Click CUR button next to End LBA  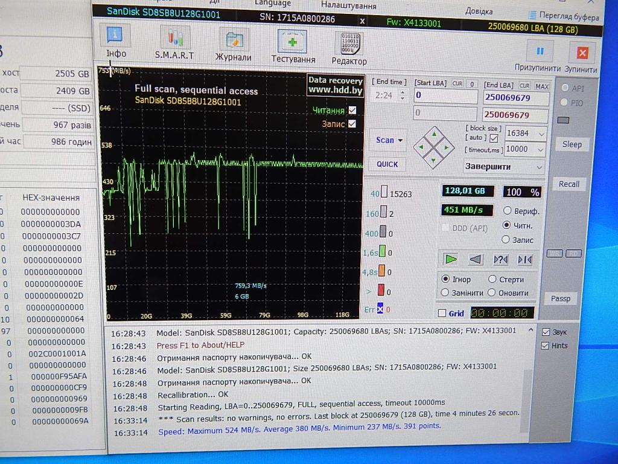pyautogui.click(x=524, y=86)
